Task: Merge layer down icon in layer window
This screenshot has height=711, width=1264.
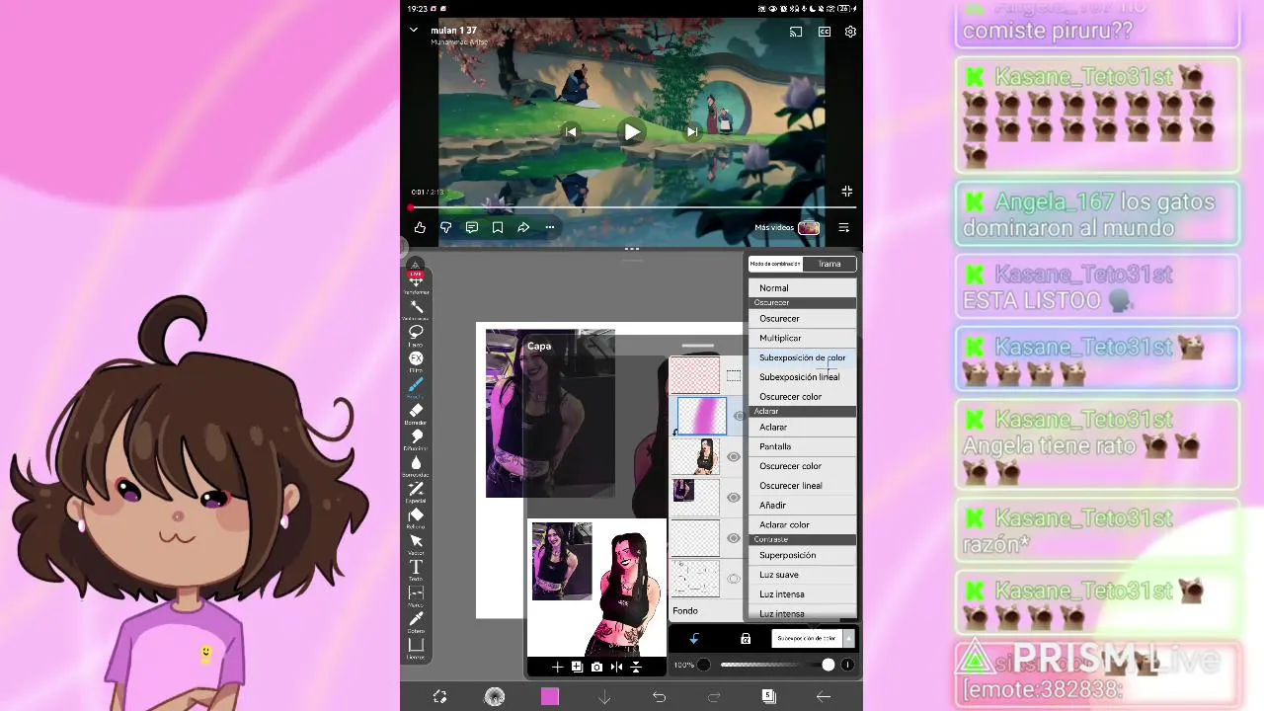Action: click(636, 668)
